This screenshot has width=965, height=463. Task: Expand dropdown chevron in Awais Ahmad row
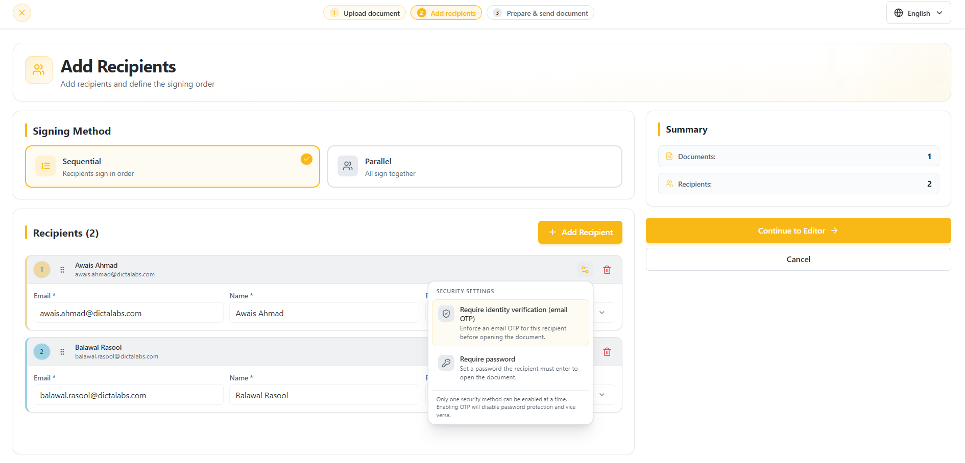(602, 313)
